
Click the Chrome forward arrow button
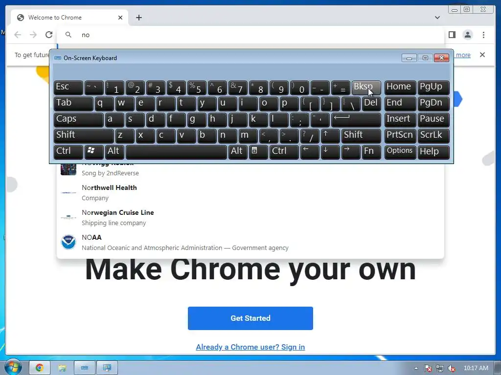pyautogui.click(x=33, y=35)
